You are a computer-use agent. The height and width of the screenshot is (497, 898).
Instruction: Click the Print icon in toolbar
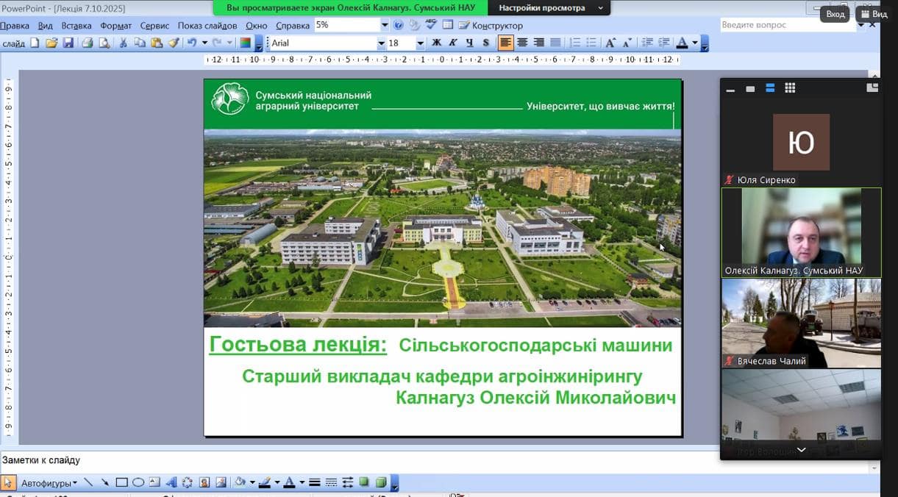(88, 43)
